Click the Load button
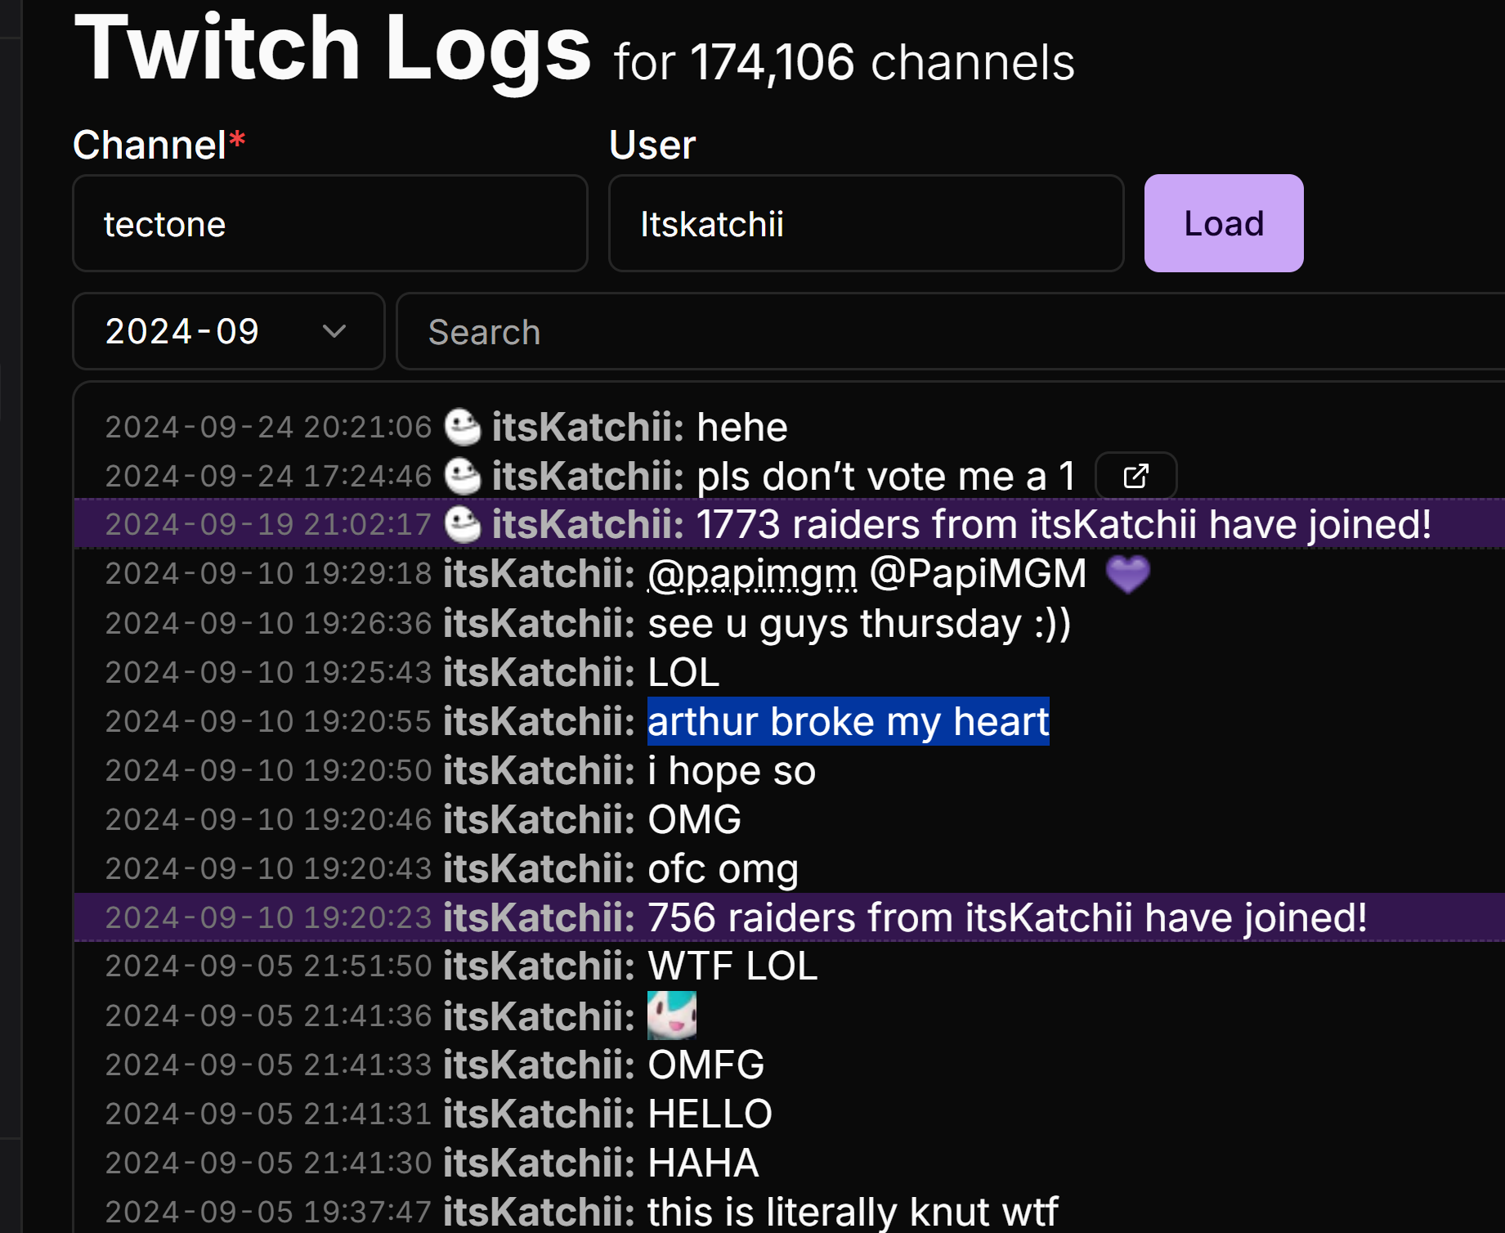The image size is (1505, 1233). tap(1224, 223)
